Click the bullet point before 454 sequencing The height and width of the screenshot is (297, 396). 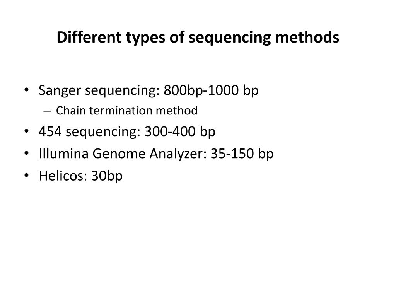click(x=27, y=131)
